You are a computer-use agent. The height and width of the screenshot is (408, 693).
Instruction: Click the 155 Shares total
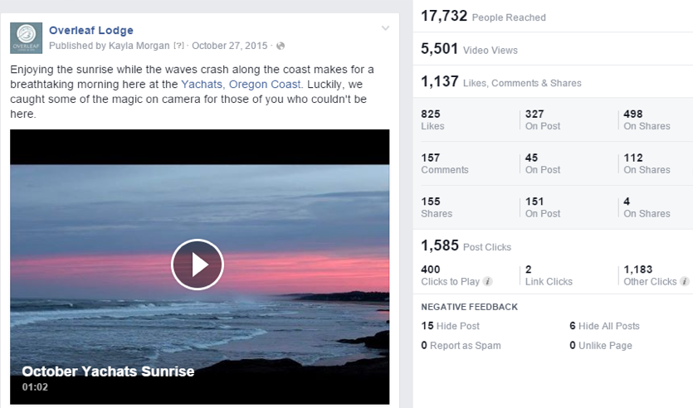point(437,207)
